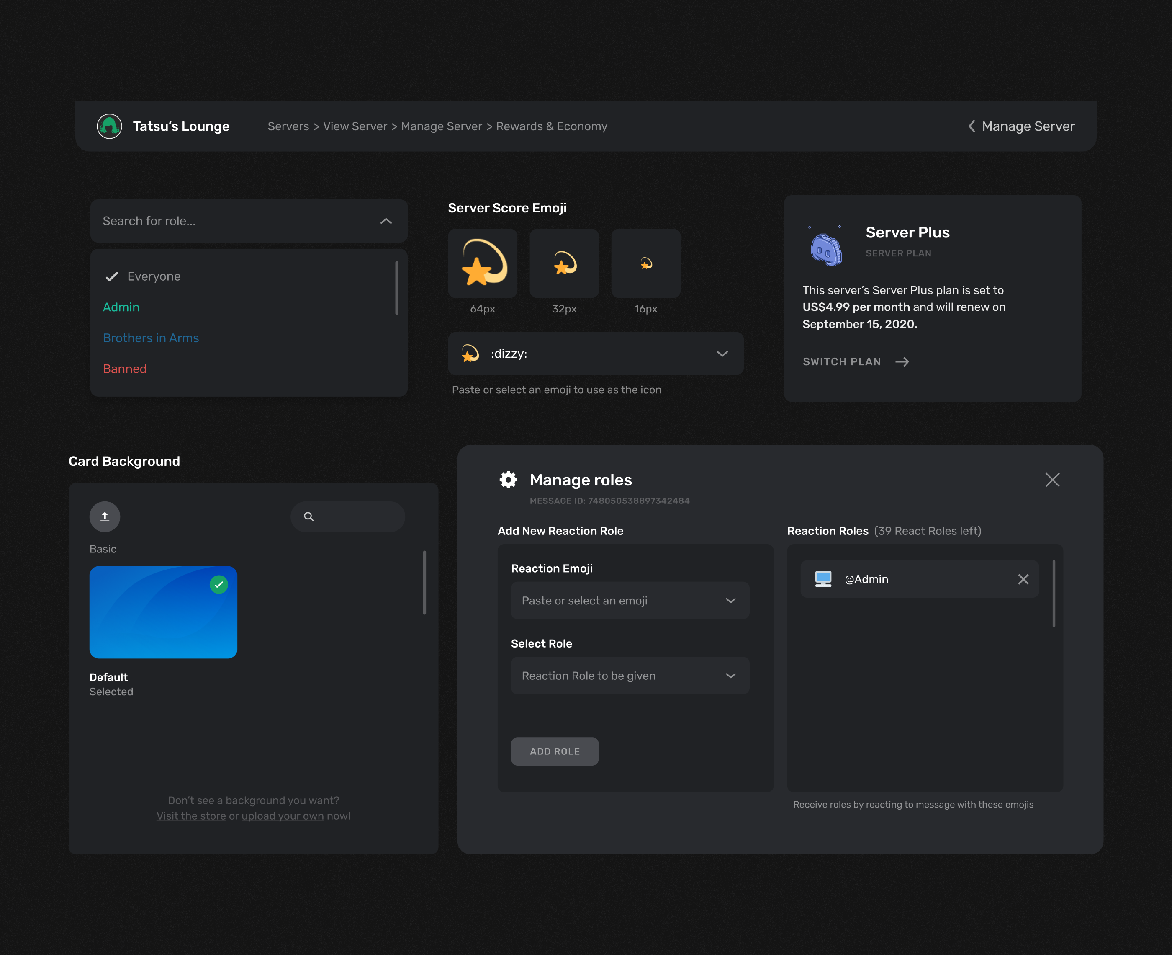Click the Visit the store link
This screenshot has width=1172, height=955.
tap(191, 816)
